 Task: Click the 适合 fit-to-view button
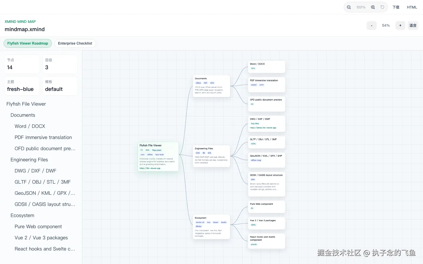coord(413,26)
